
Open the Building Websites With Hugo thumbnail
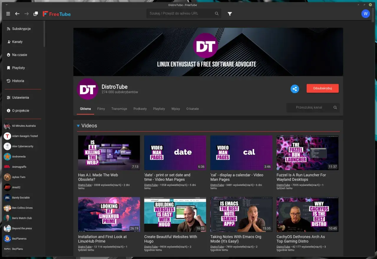[175, 215]
